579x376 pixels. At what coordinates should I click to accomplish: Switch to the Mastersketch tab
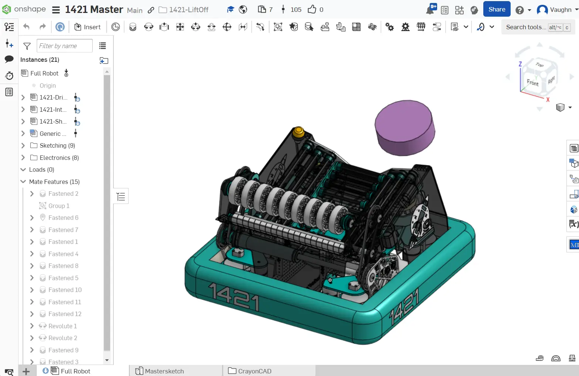tap(164, 371)
